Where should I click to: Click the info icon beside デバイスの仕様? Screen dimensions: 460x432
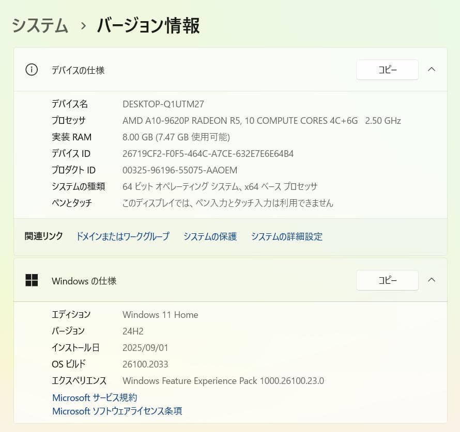(31, 70)
